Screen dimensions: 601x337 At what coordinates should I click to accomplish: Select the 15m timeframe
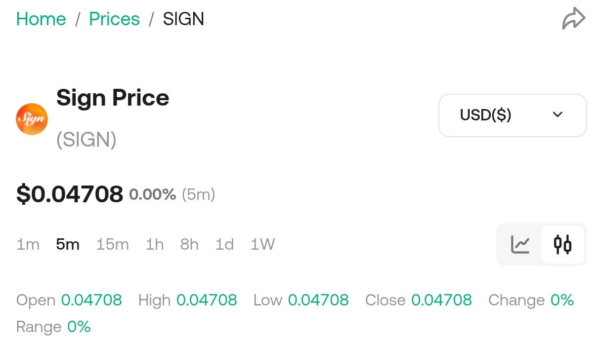(x=112, y=244)
